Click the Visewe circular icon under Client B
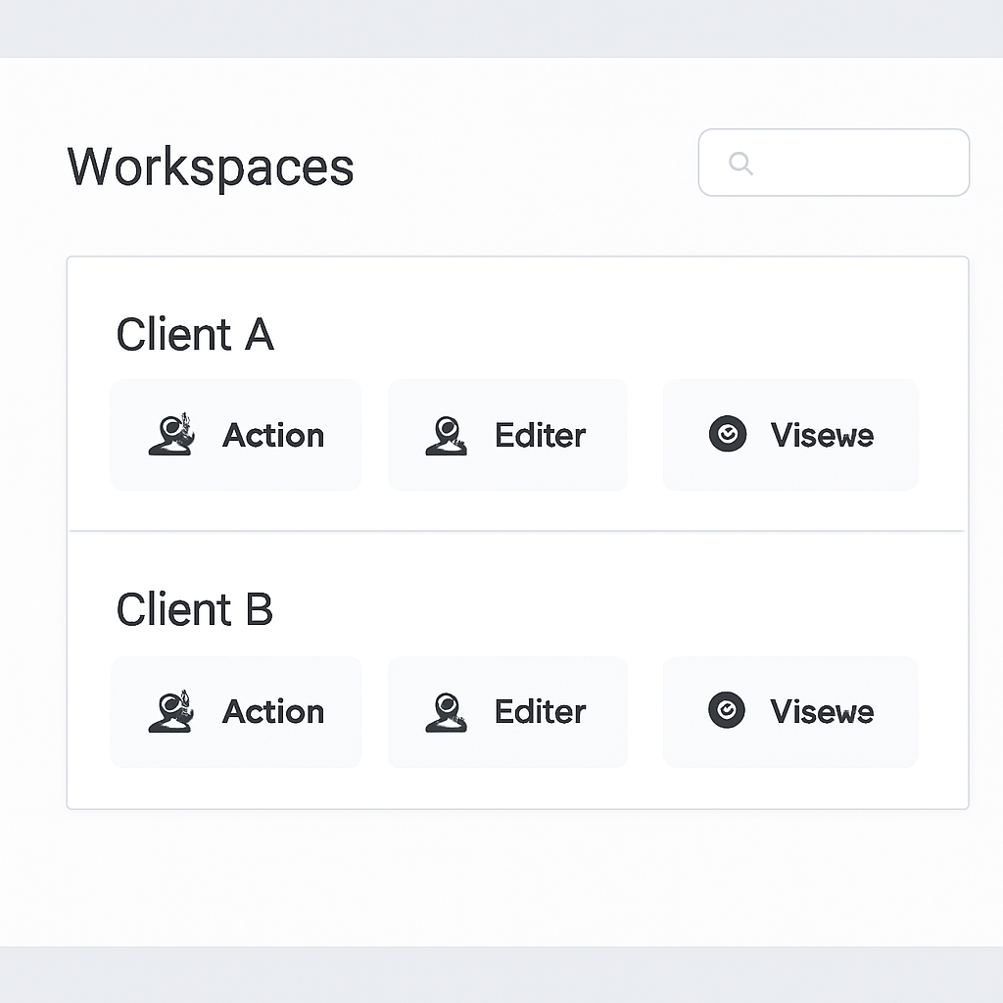 click(x=728, y=711)
